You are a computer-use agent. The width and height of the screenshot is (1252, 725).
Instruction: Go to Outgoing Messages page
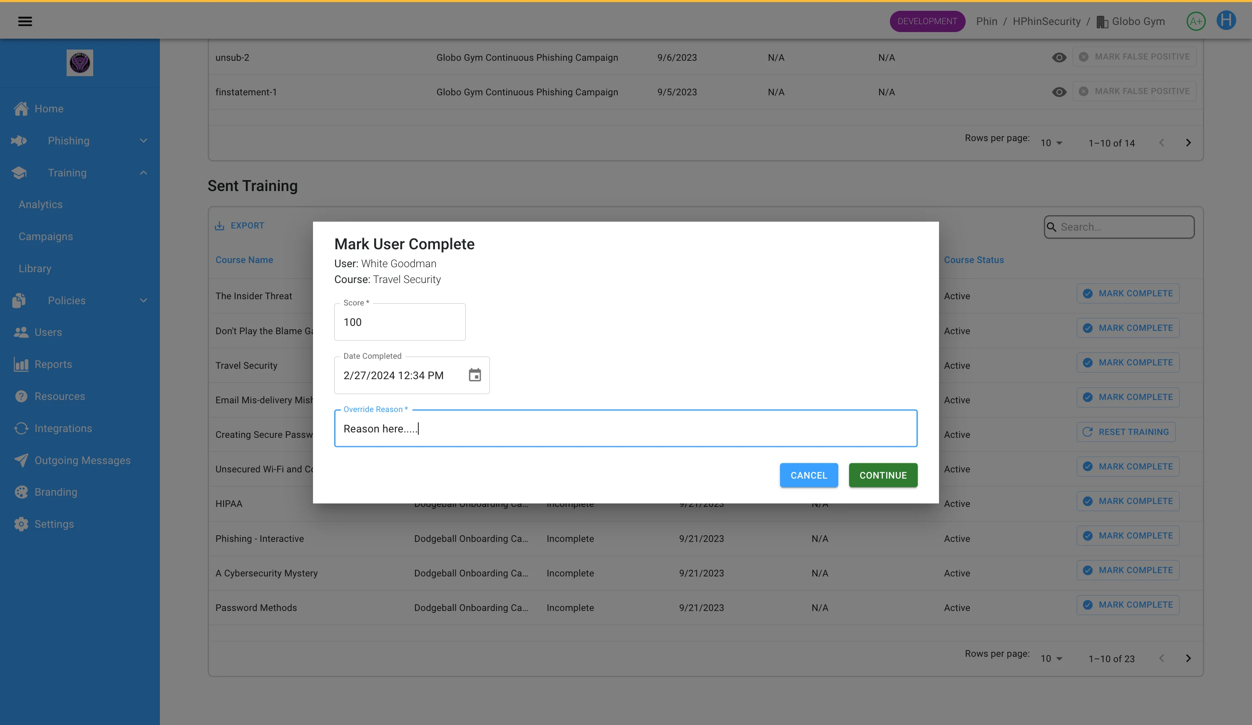click(x=82, y=460)
